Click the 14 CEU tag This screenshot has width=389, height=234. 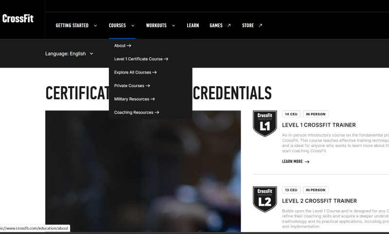click(x=291, y=114)
